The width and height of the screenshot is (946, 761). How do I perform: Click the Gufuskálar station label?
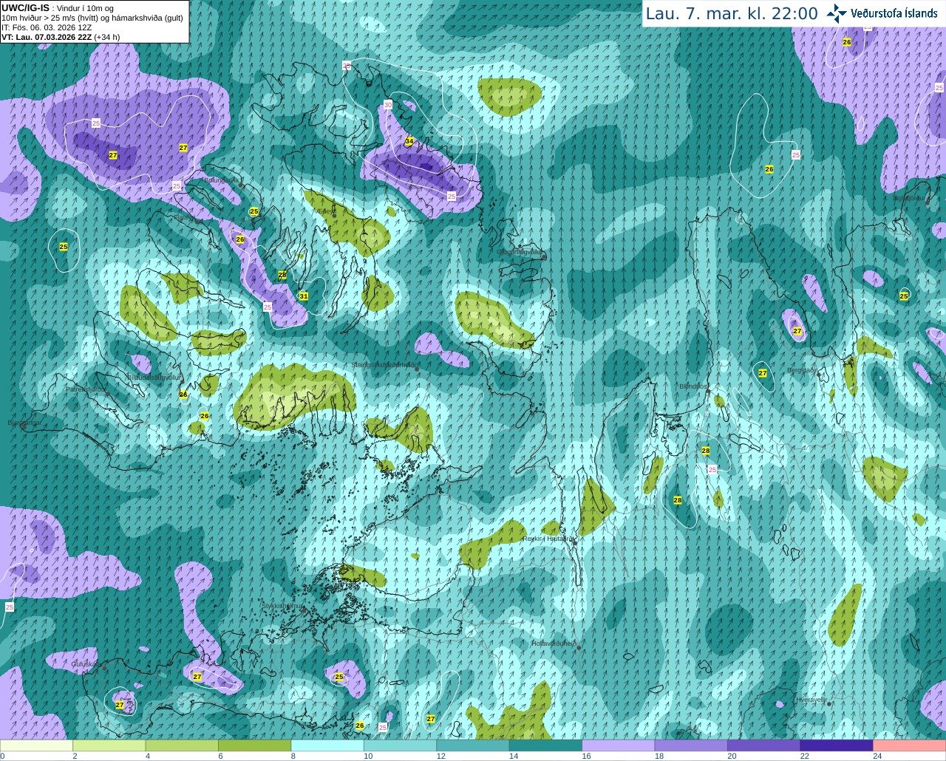tap(85, 663)
